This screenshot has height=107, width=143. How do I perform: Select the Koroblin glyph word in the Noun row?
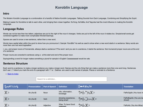[7, 93]
